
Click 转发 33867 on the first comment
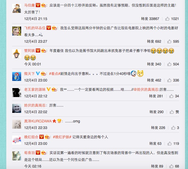150,19
